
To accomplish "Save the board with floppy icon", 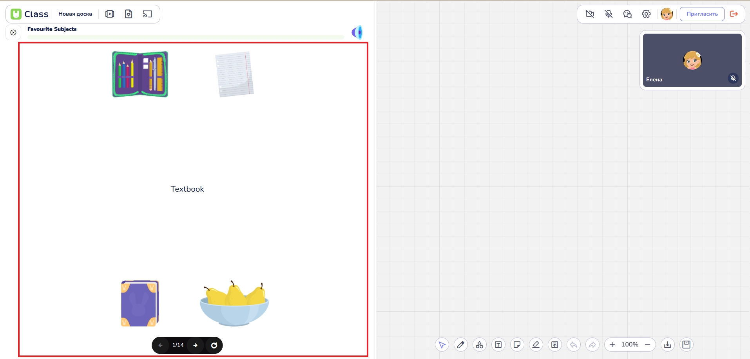I will [x=686, y=345].
